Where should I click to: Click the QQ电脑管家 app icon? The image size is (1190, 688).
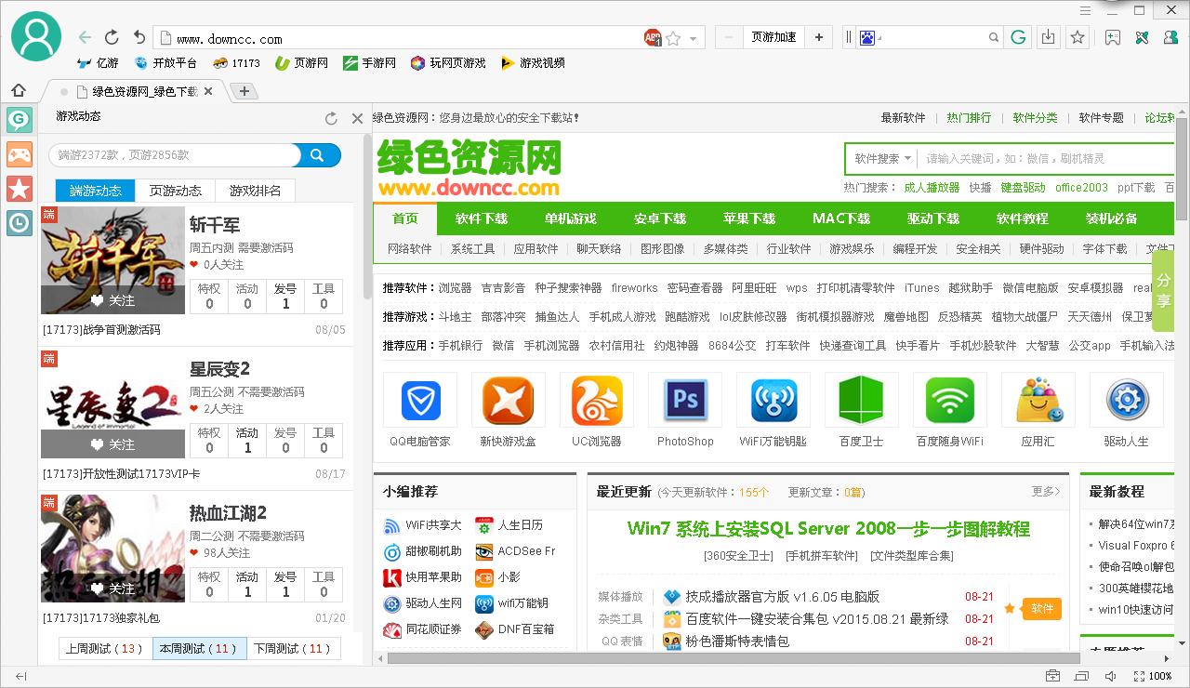pyautogui.click(x=419, y=399)
